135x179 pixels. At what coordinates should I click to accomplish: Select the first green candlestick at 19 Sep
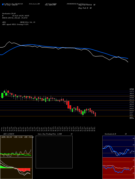pos(2,95)
